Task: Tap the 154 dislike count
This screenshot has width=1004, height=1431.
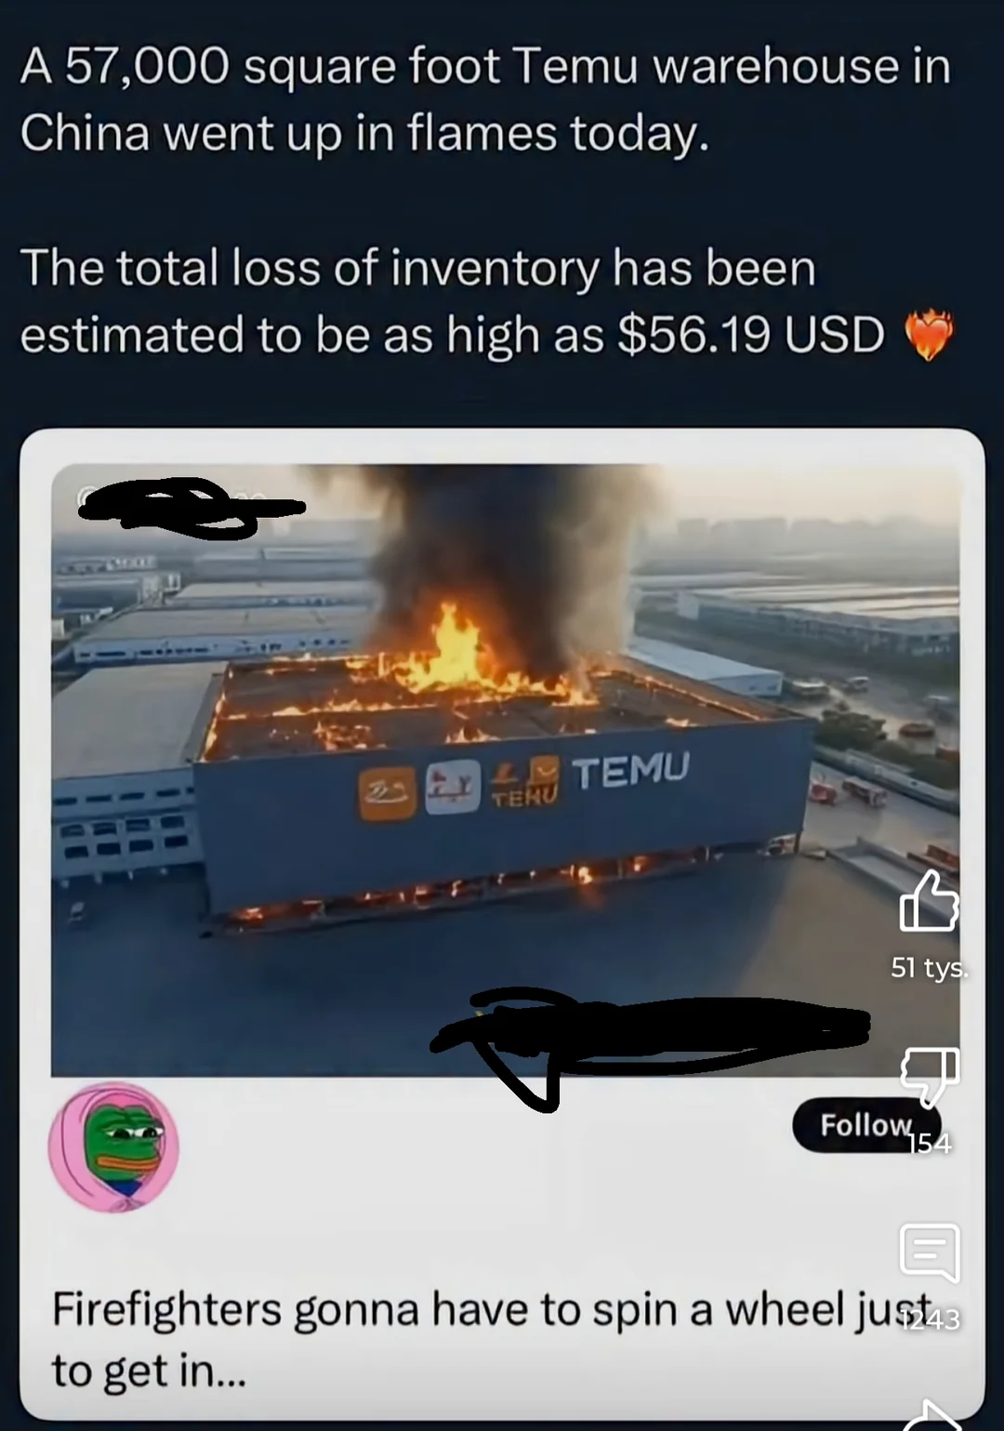Action: pyautogui.click(x=930, y=1144)
